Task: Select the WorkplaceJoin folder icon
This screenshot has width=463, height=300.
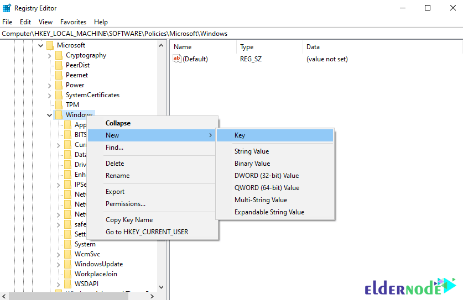Action: tap(68, 274)
